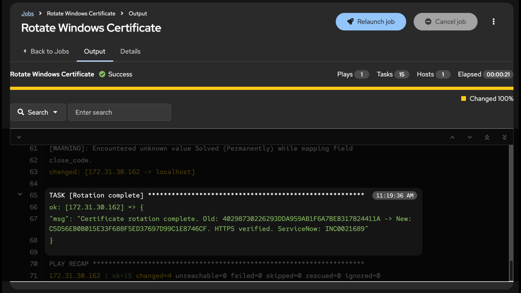The image size is (521, 293).
Task: Click the back arrow beside Back to Jobs
Action: 25,51
